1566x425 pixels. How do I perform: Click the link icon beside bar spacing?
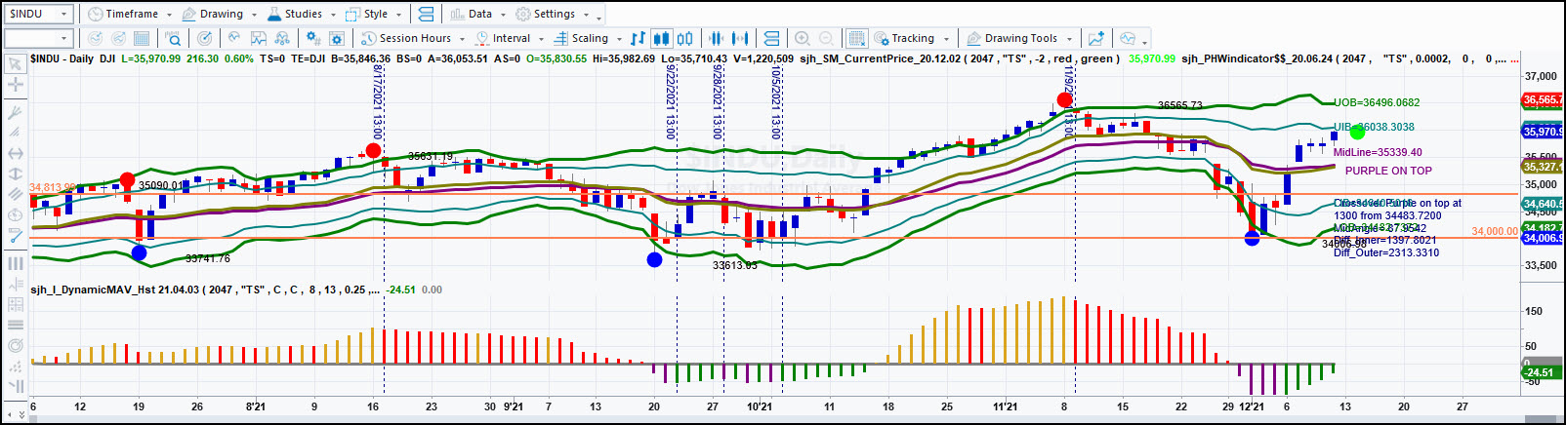click(x=771, y=38)
